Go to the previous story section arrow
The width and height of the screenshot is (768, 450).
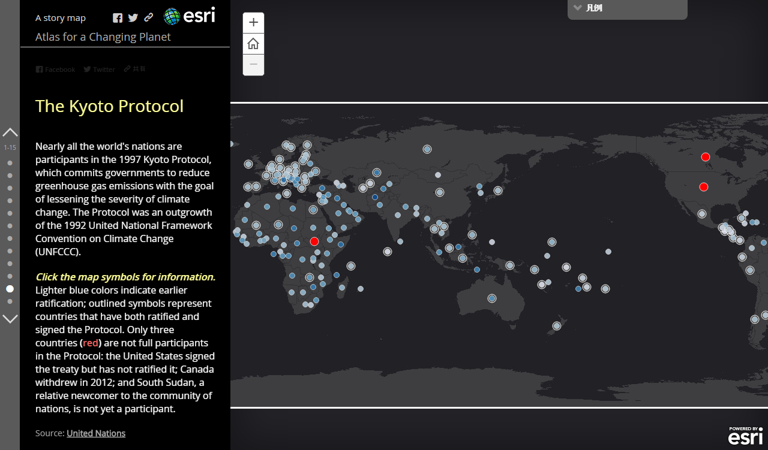point(10,132)
